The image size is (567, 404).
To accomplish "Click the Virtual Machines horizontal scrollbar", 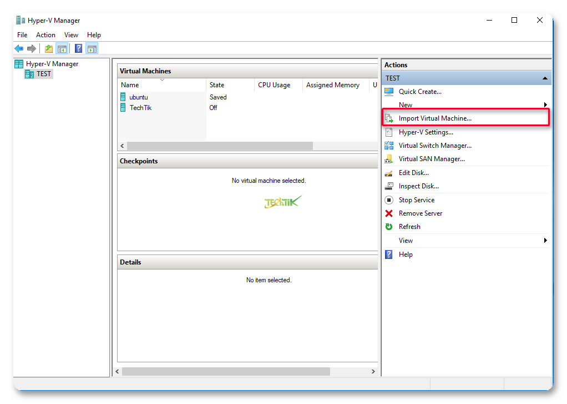I will point(220,146).
